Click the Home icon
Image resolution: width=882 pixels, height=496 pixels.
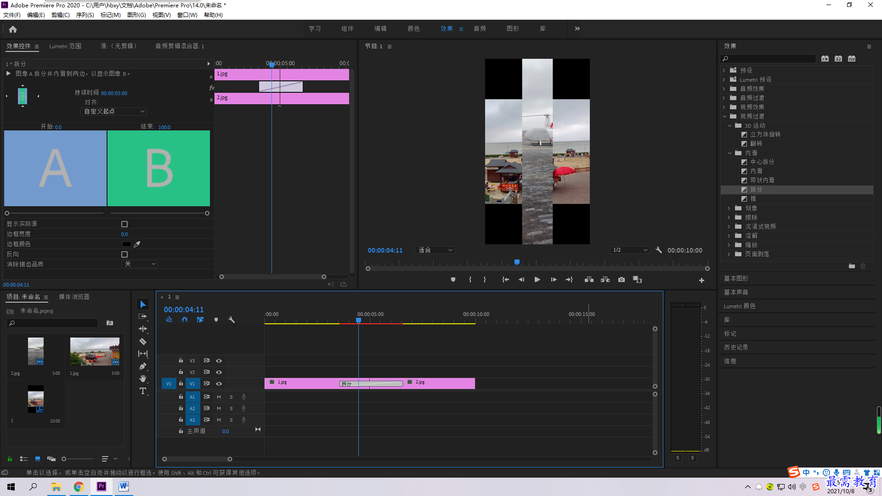click(13, 29)
